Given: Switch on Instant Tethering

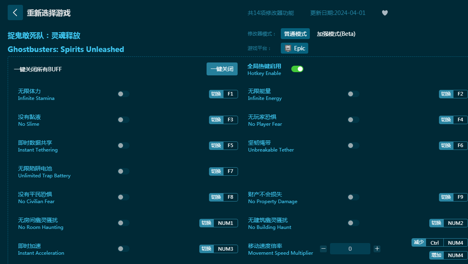Looking at the screenshot, I should click(x=123, y=146).
